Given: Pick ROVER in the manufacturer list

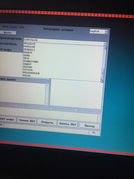Looking at the screenshot, I should pyautogui.click(x=28, y=52).
